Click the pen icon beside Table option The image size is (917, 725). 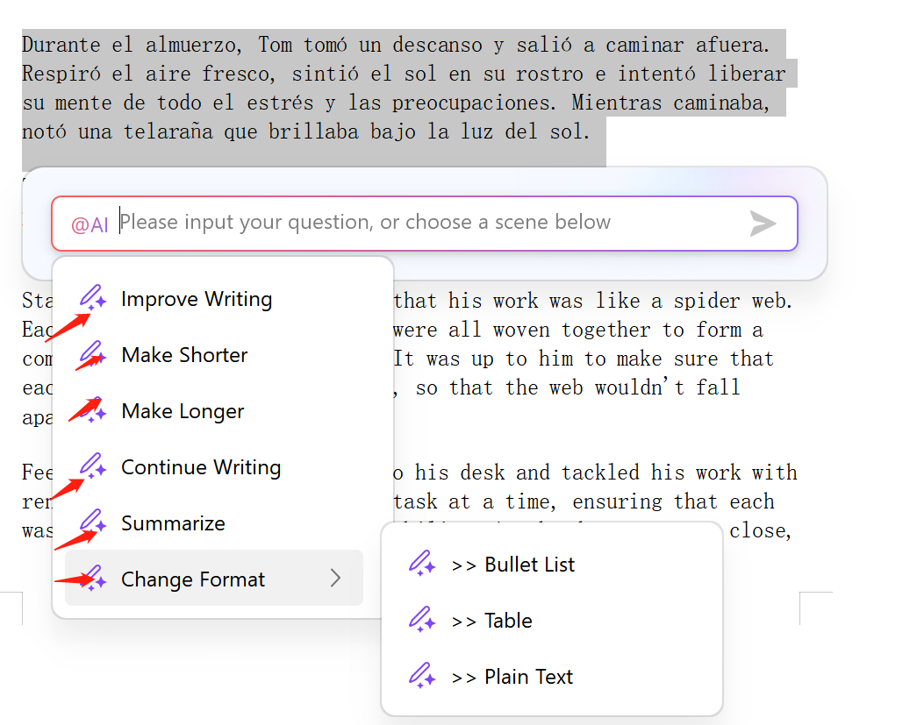(x=422, y=620)
